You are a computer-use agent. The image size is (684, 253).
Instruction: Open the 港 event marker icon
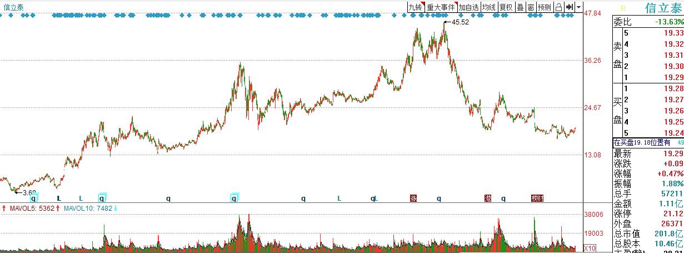click(x=488, y=198)
